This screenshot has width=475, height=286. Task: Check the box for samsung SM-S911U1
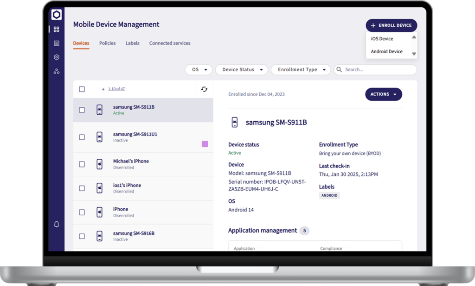pyautogui.click(x=82, y=137)
